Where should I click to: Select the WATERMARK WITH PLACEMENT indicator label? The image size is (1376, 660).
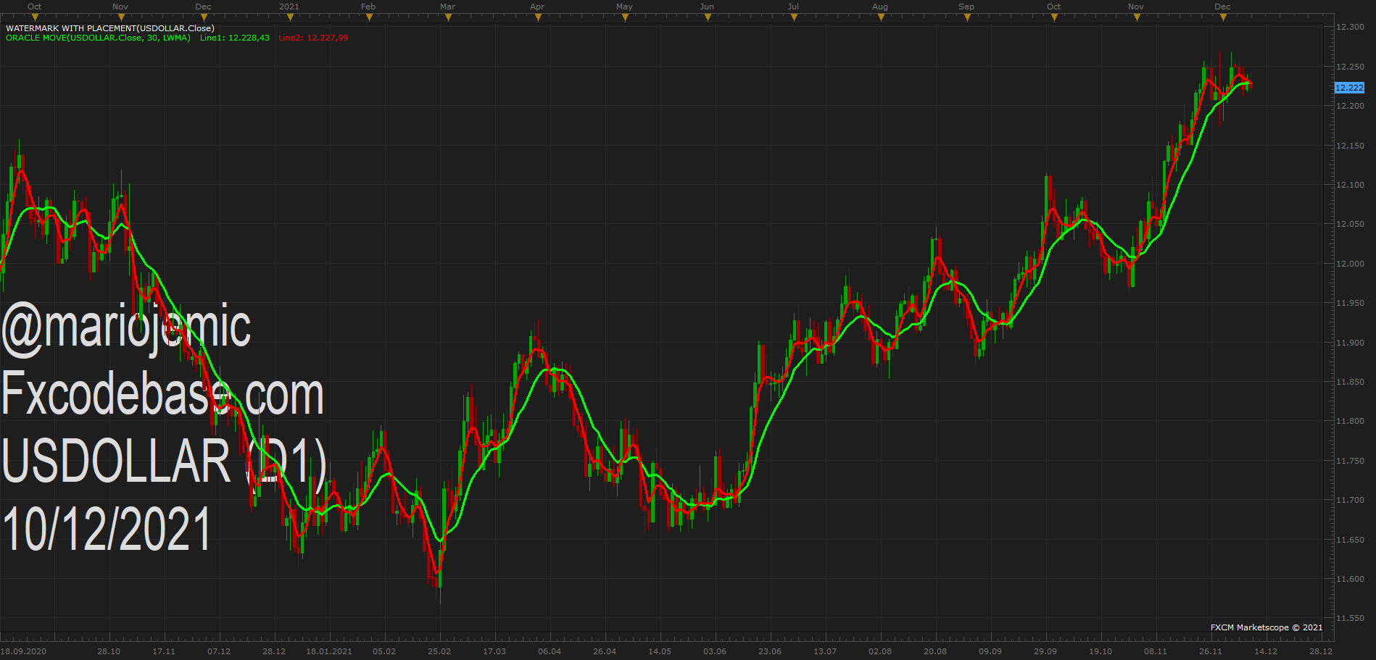110,28
